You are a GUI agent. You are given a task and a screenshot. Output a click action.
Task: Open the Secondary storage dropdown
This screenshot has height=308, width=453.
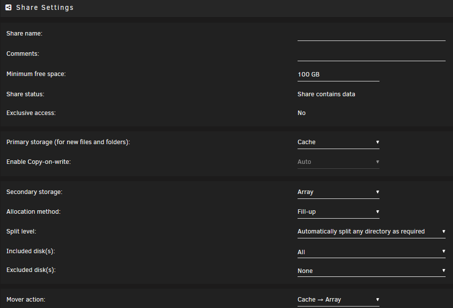tap(339, 192)
